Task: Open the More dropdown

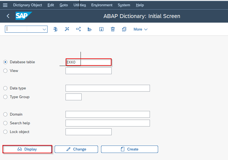Action: 140,29
